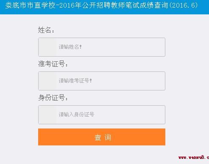Select the 姓名 label text
Image resolution: width=209 pixels, height=164 pixels.
45,30
